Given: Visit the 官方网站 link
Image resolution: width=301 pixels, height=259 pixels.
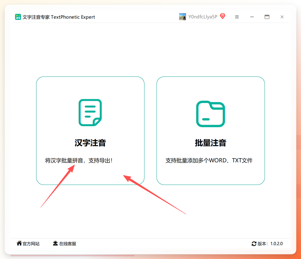Looking at the screenshot, I should (x=31, y=244).
